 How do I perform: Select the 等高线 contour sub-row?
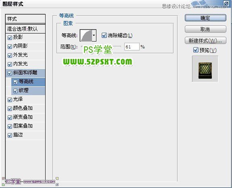click(28, 82)
